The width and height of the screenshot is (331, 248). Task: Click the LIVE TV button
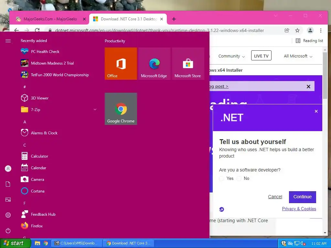coord(261,56)
